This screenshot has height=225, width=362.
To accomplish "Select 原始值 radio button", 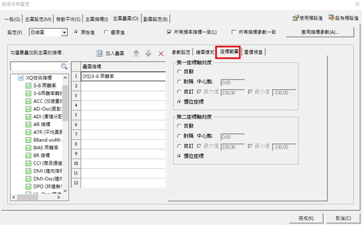I will coord(76,32).
